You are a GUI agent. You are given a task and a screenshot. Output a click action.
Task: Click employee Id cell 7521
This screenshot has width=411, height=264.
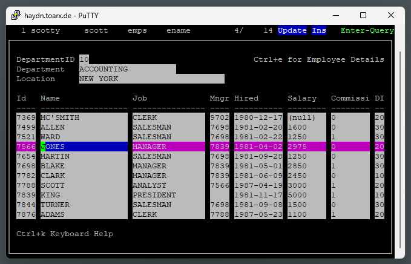click(x=26, y=137)
